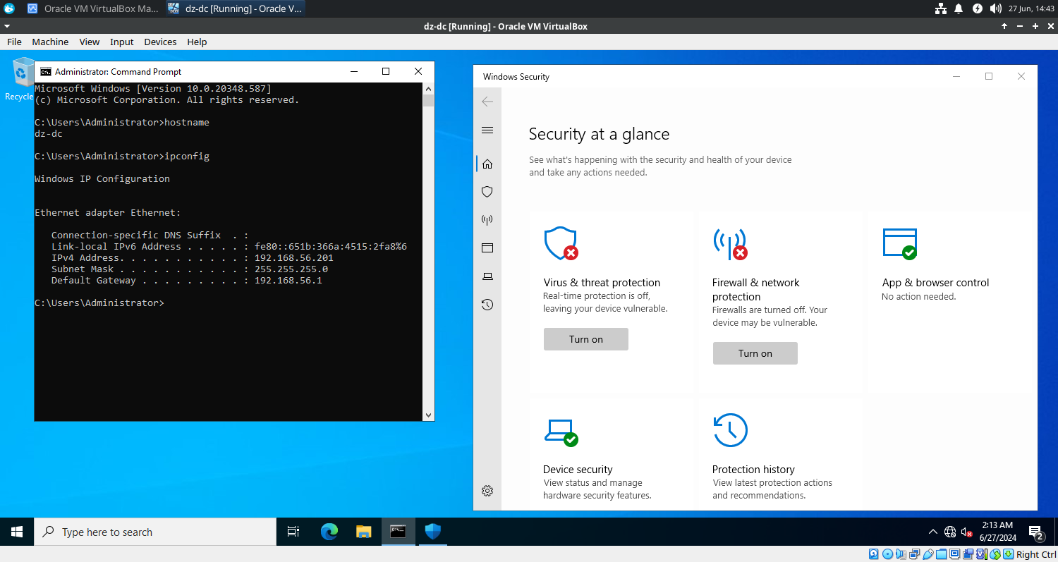
Task: Click VirtualBox recording status icon
Action: pyautogui.click(x=968, y=554)
